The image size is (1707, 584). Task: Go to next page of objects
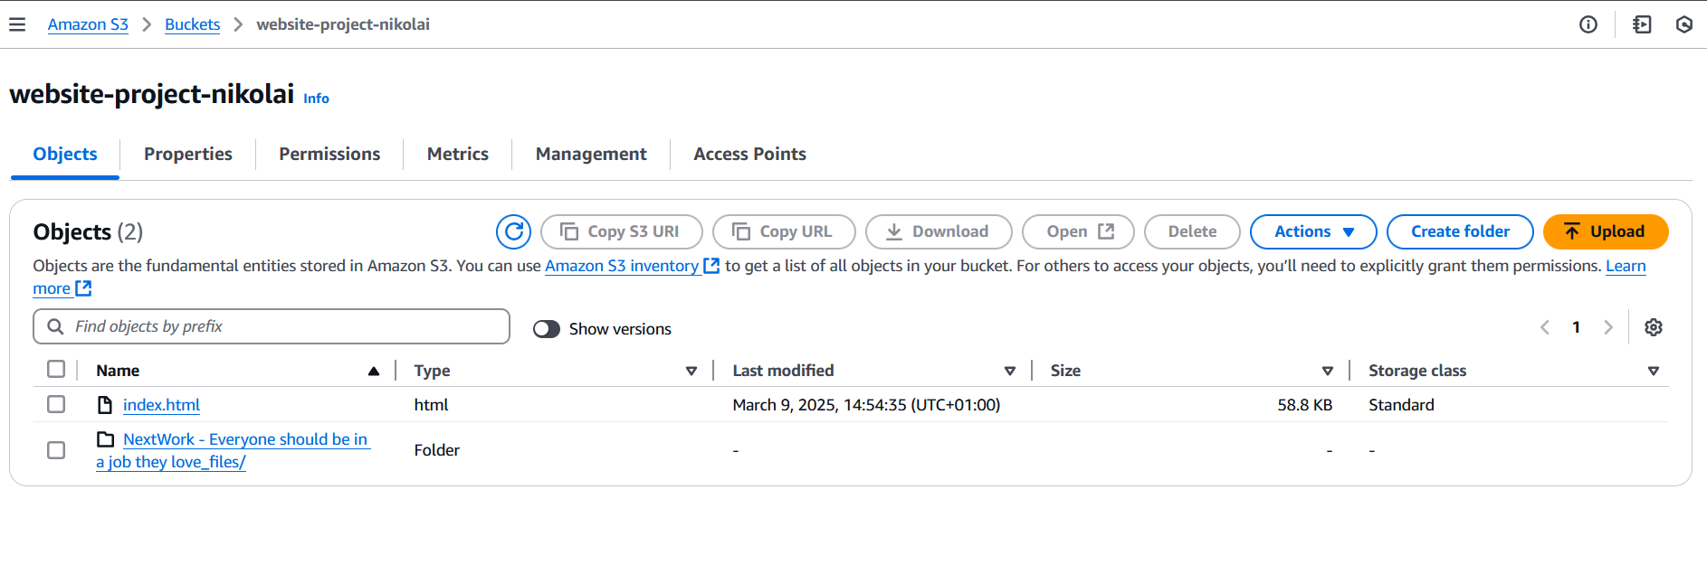1608,327
